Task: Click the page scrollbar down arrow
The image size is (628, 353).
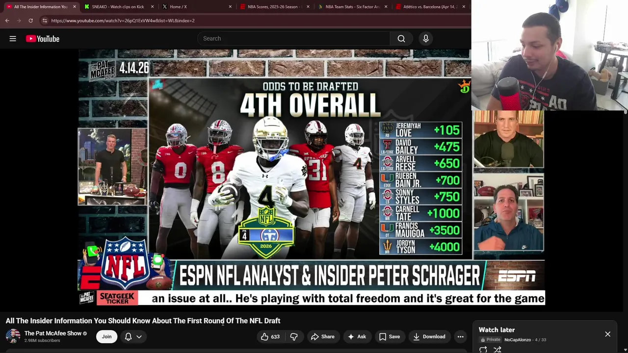Action: 625,350
